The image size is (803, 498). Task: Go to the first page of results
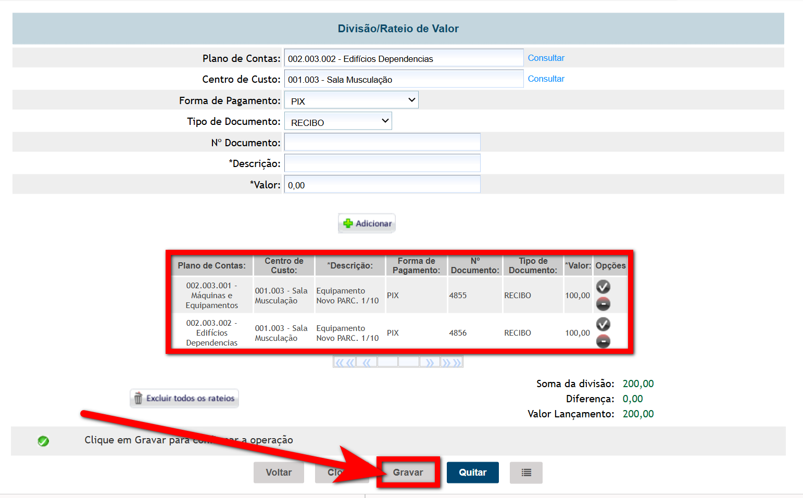[344, 363]
